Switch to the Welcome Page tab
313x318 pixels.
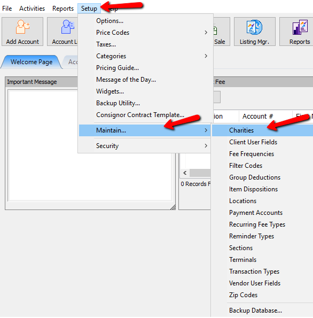coord(32,62)
